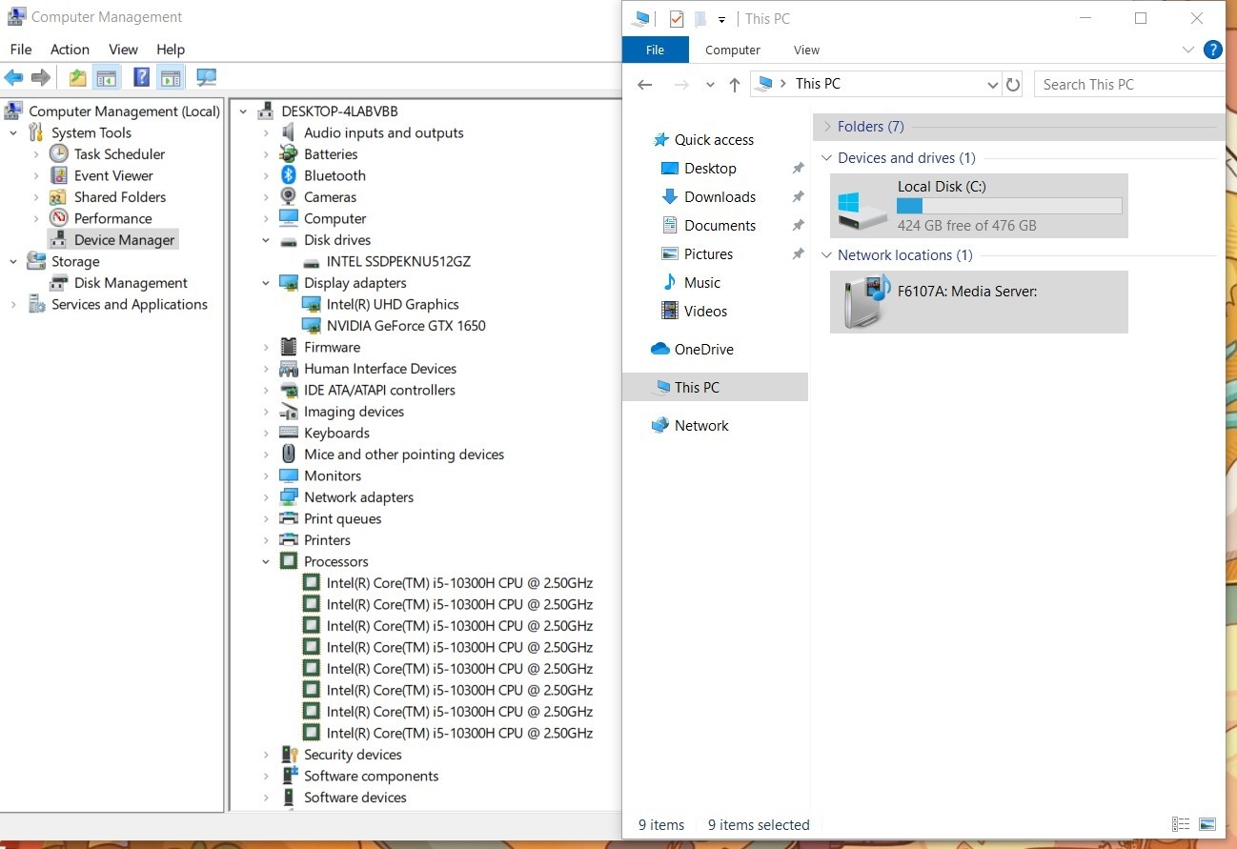Image resolution: width=1237 pixels, height=849 pixels.
Task: Collapse the Processors tree node
Action: (x=266, y=562)
